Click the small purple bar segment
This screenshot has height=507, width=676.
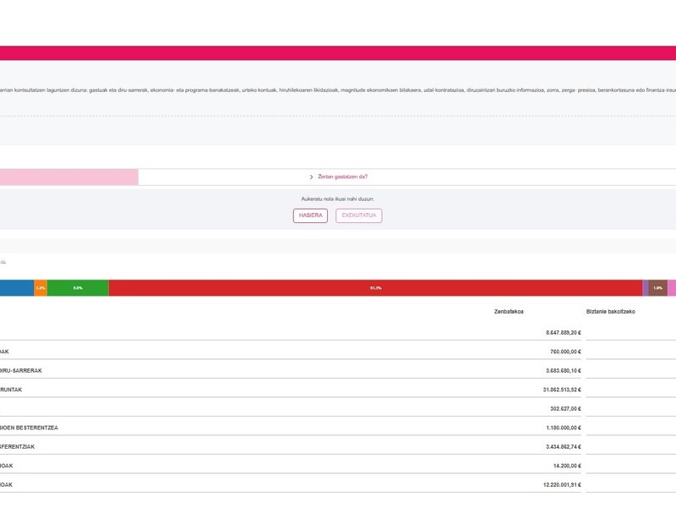coord(646,288)
